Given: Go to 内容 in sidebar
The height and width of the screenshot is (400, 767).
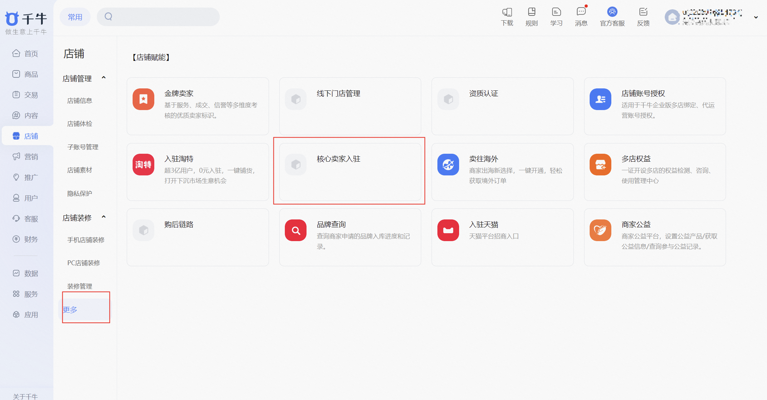Looking at the screenshot, I should click(26, 116).
